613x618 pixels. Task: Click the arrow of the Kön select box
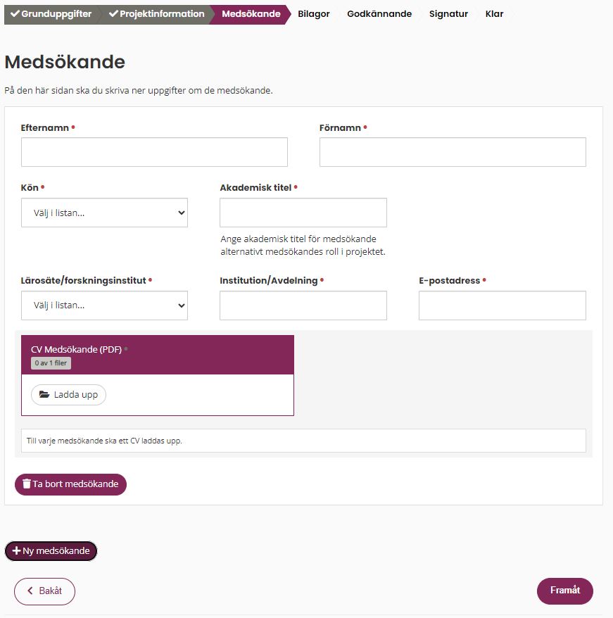pos(182,213)
